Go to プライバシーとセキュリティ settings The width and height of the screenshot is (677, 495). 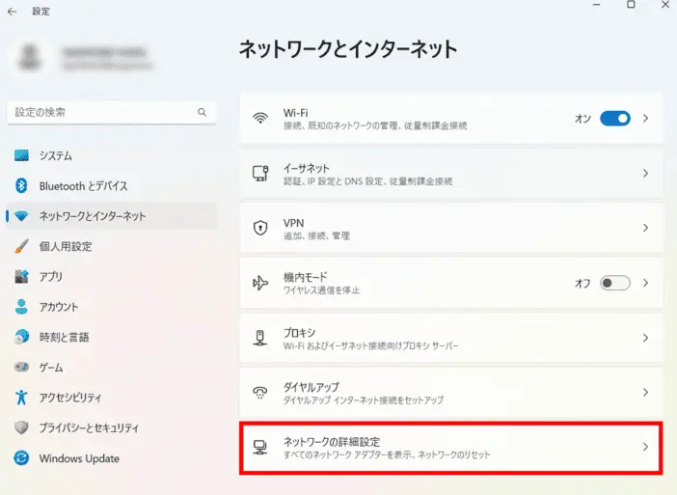tap(89, 427)
